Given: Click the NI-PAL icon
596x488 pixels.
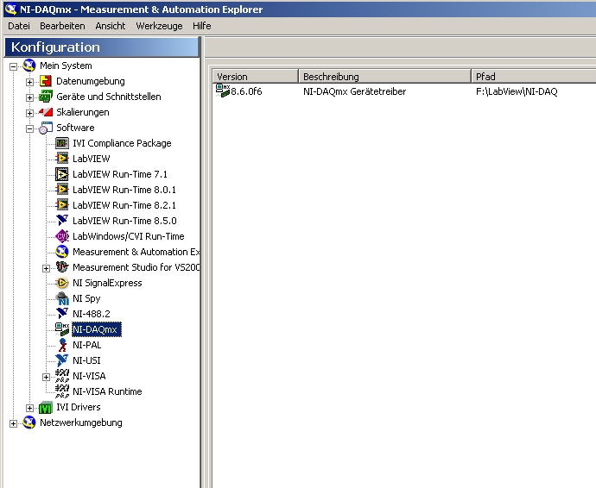Looking at the screenshot, I should tap(63, 345).
